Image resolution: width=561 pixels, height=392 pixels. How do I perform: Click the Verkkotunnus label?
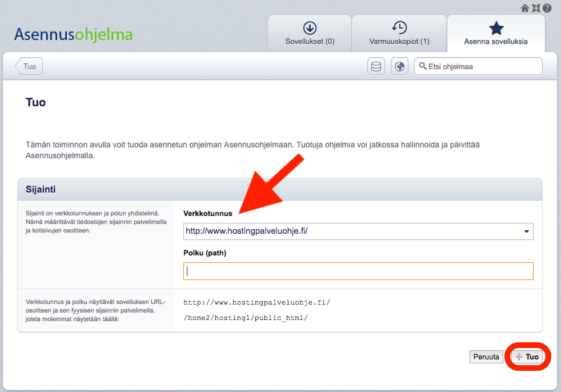208,214
